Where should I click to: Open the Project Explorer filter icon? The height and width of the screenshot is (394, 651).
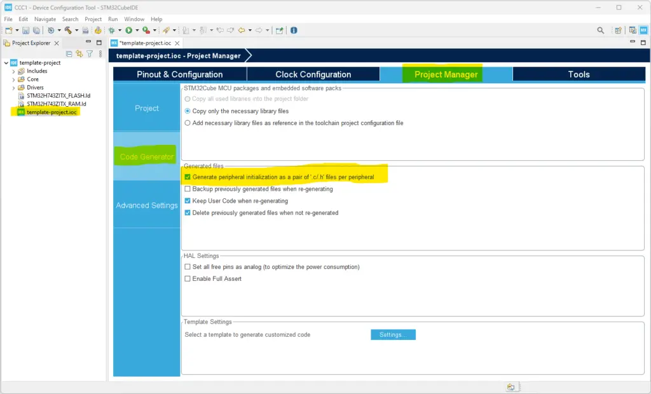coord(89,54)
